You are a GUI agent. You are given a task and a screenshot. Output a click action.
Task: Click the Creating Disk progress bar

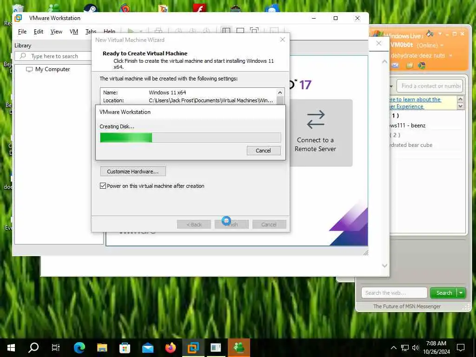190,138
